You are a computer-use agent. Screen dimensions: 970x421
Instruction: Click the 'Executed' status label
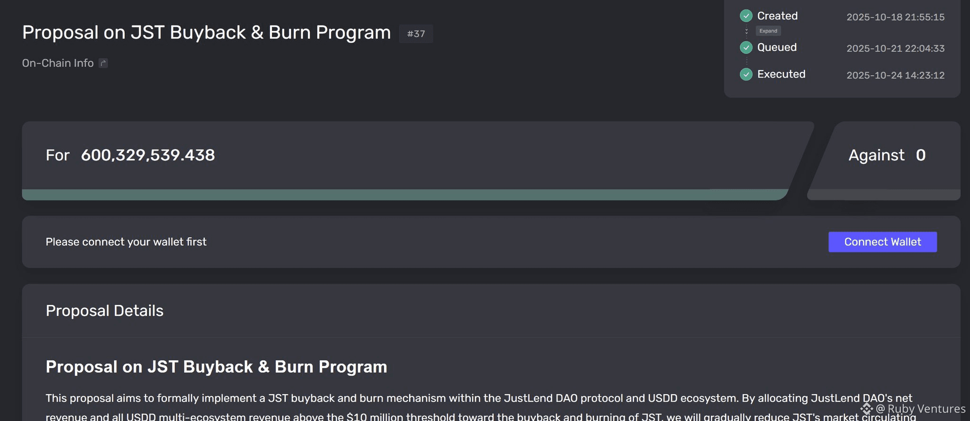point(781,74)
